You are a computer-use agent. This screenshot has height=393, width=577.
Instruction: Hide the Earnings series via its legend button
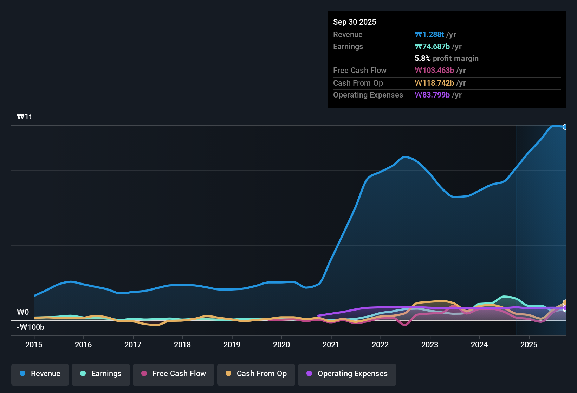[x=101, y=374]
